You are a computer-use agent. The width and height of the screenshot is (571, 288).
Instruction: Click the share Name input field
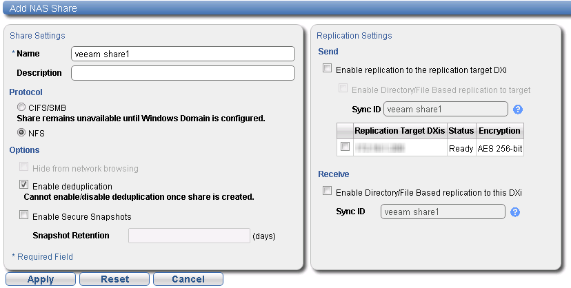tap(183, 54)
